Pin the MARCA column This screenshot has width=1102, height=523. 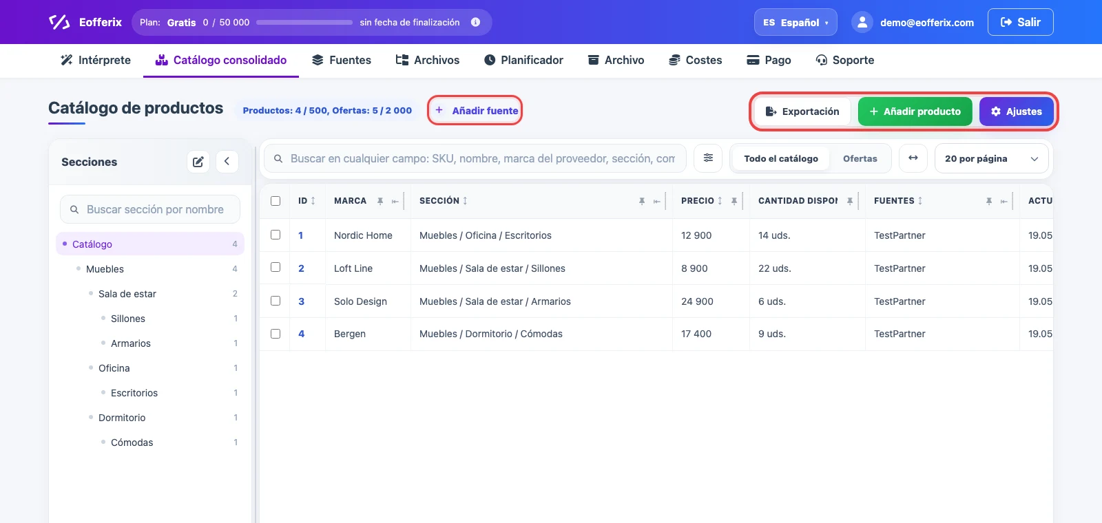380,201
